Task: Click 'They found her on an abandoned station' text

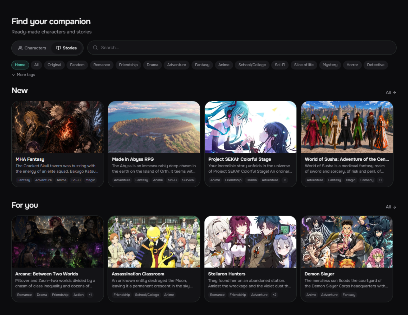Action: (x=250, y=283)
